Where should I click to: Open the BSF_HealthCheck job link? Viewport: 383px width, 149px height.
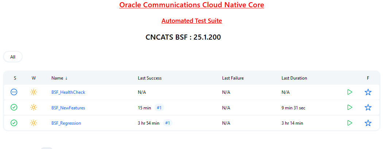tap(68, 92)
